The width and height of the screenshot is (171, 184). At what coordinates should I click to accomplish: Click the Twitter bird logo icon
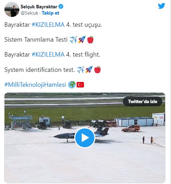[161, 6]
